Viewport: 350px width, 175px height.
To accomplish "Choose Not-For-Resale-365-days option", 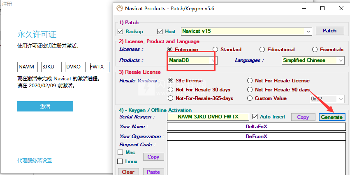I will coord(171,98).
